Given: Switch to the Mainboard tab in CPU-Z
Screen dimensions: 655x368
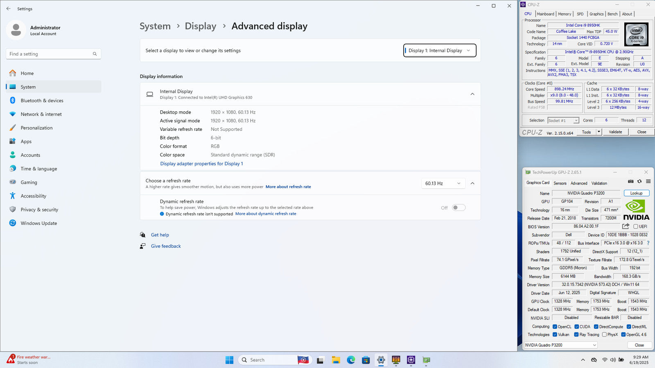Looking at the screenshot, I should [x=545, y=14].
